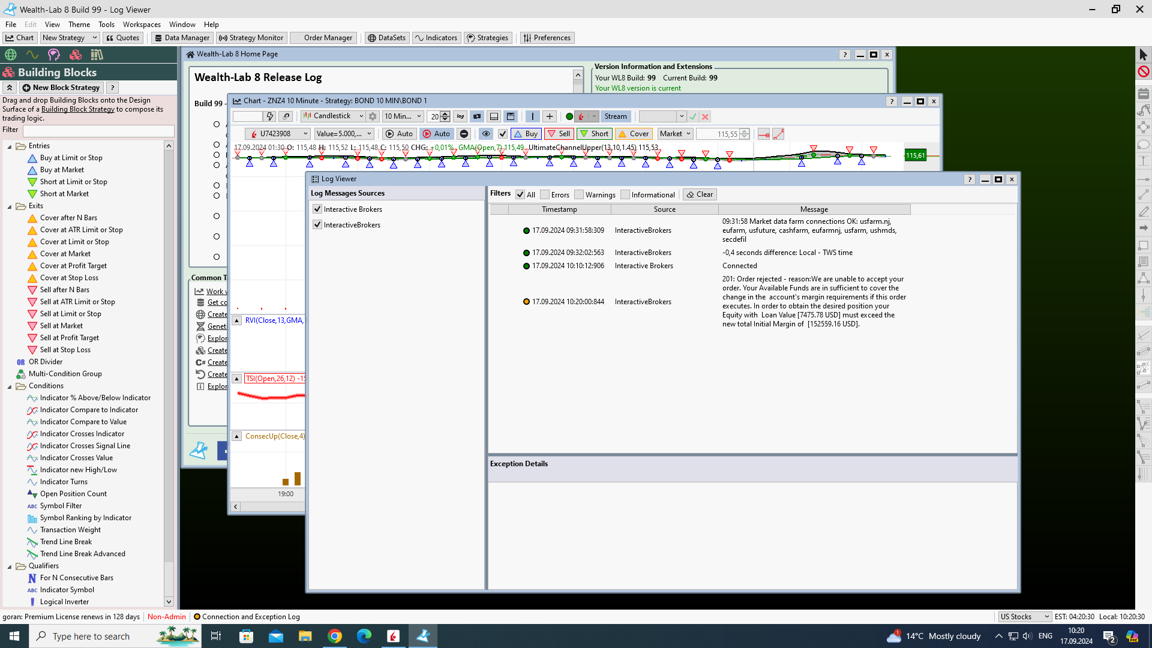Open the Data Manager tool
1152x648 pixels.
point(182,38)
